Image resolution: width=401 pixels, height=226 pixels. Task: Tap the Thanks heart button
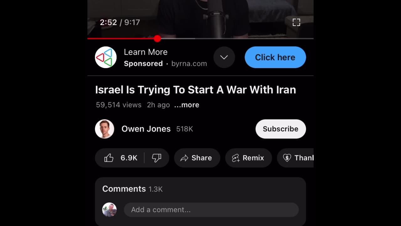click(x=295, y=158)
